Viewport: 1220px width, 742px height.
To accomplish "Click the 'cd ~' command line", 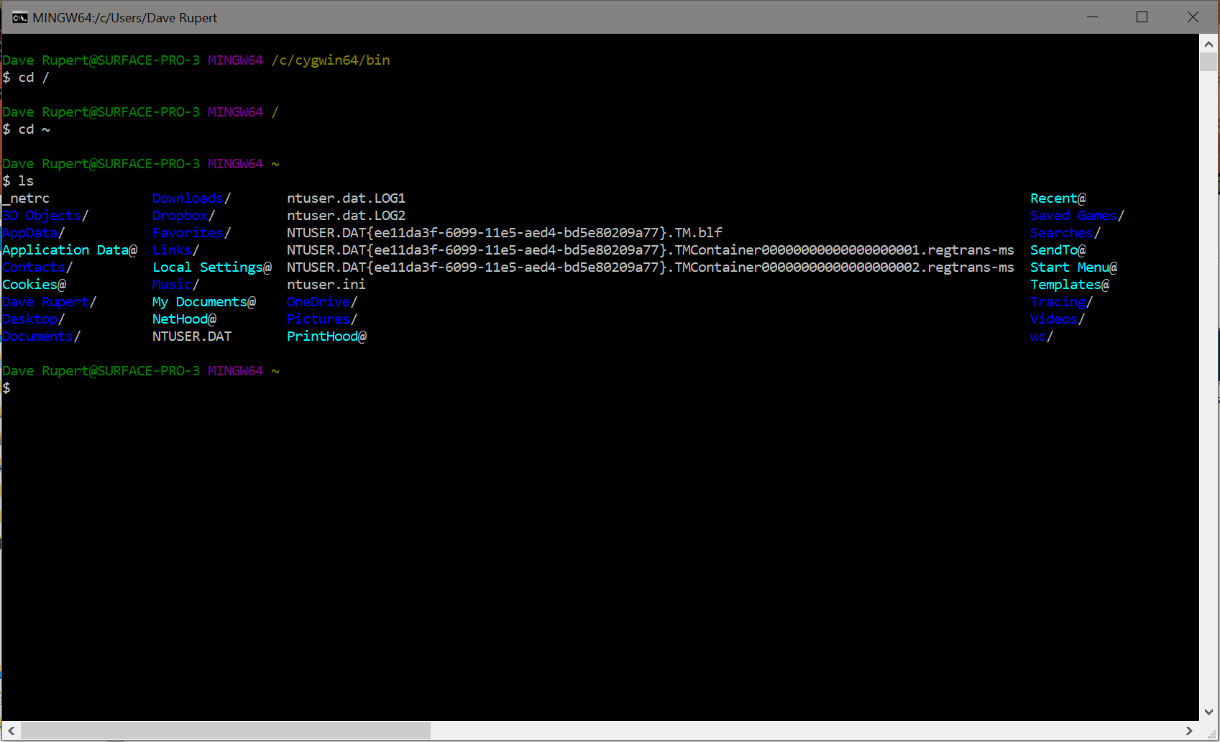I will pos(26,129).
